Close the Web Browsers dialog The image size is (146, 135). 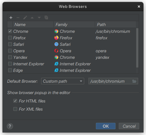click(x=139, y=7)
